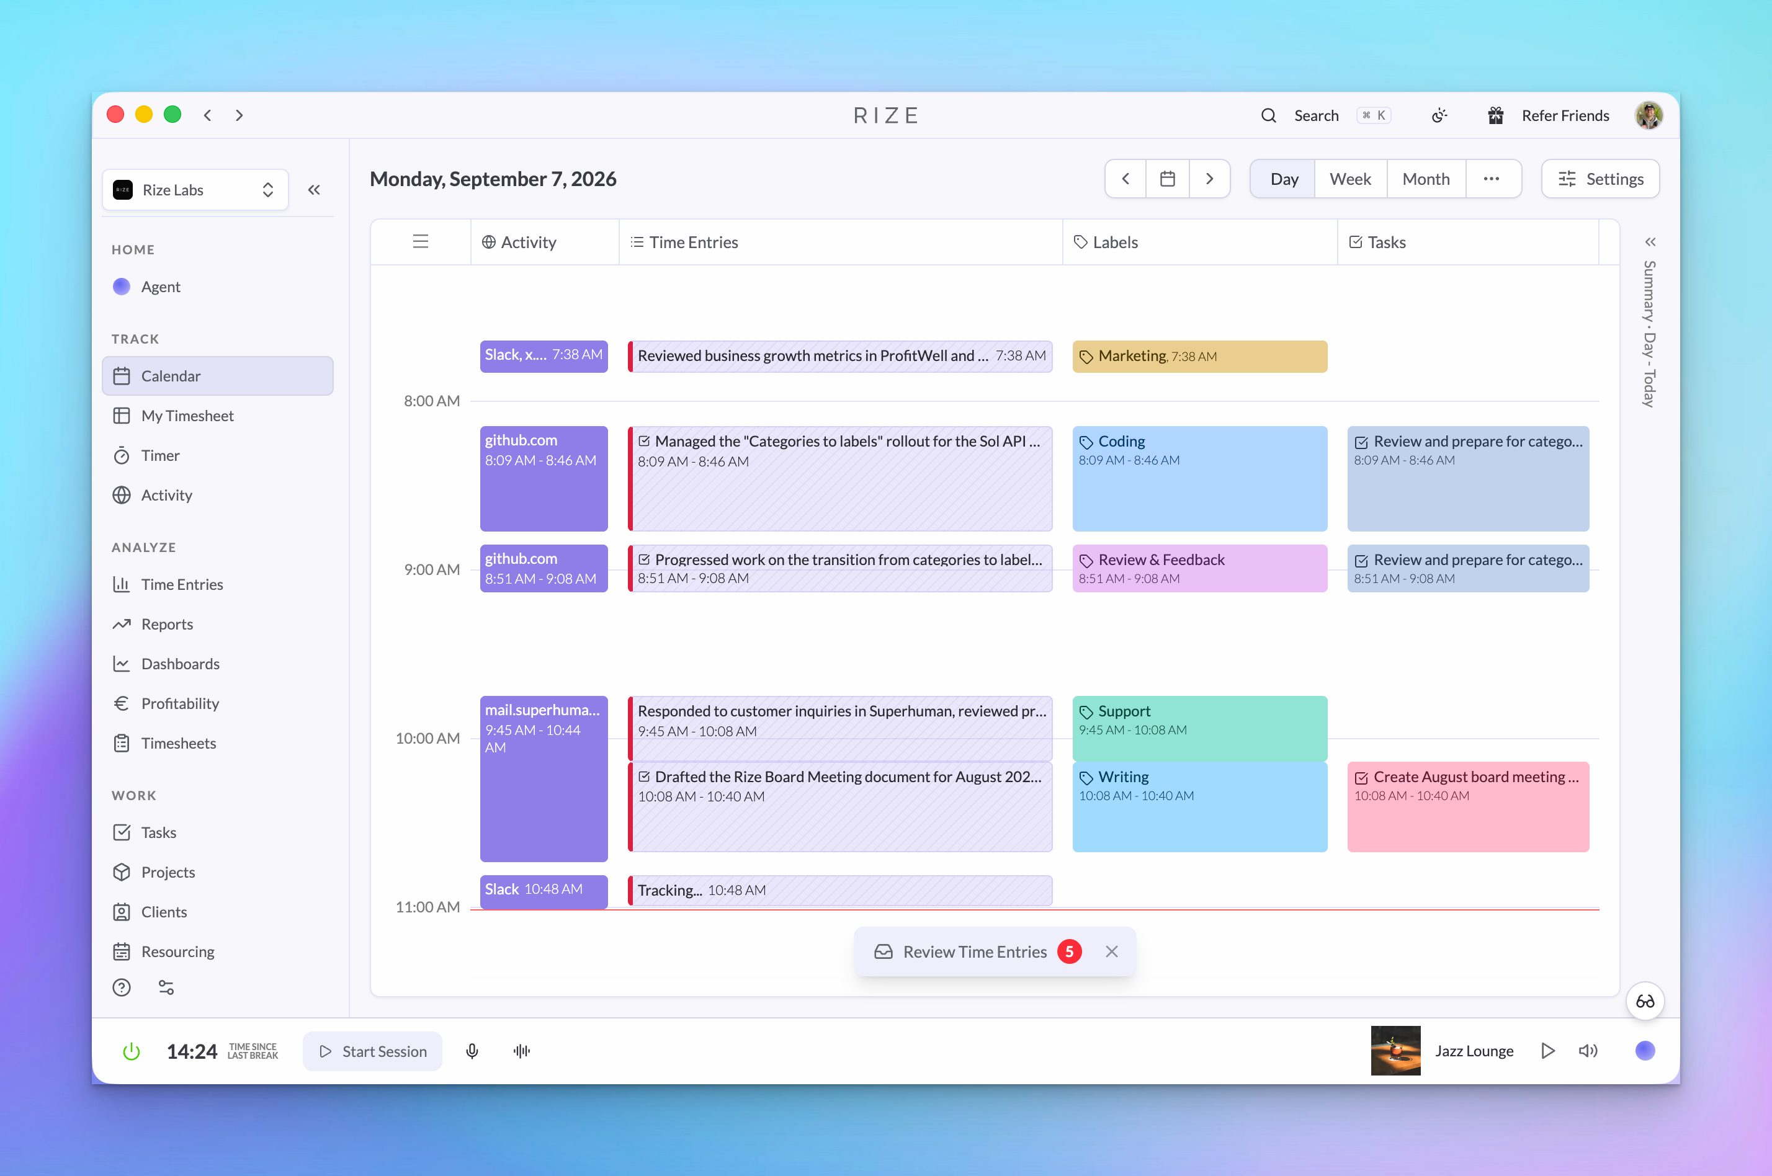Navigate forward with the title bar arrow
Screen dimensions: 1772x1176
(x=239, y=115)
